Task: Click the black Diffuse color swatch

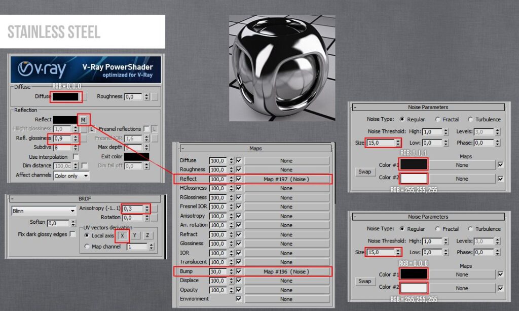Action: [x=65, y=97]
